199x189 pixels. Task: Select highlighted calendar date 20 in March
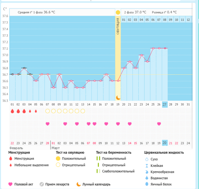[x=165, y=143]
